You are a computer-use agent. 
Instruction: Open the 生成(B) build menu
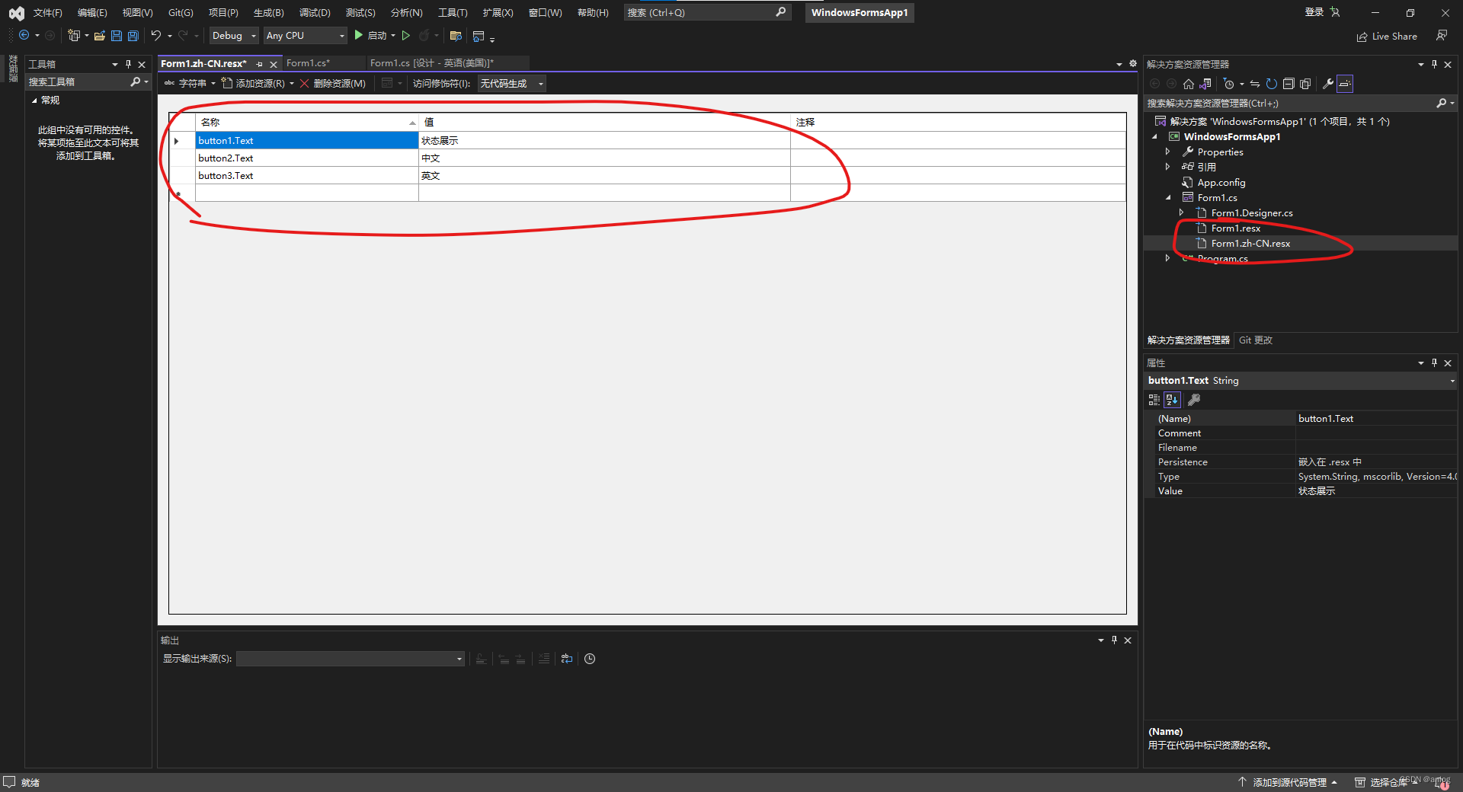click(x=268, y=13)
